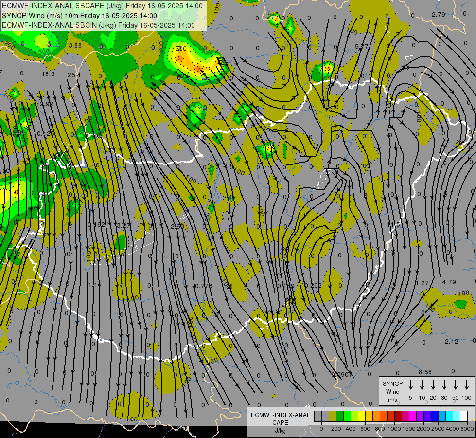Click the 2.92 value on the map
The width and height of the screenshot is (476, 438).
coord(47,104)
